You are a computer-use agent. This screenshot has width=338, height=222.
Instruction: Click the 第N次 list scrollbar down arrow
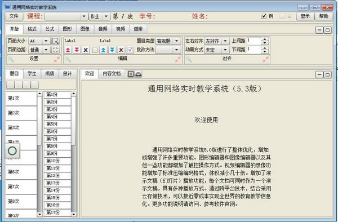(39, 215)
